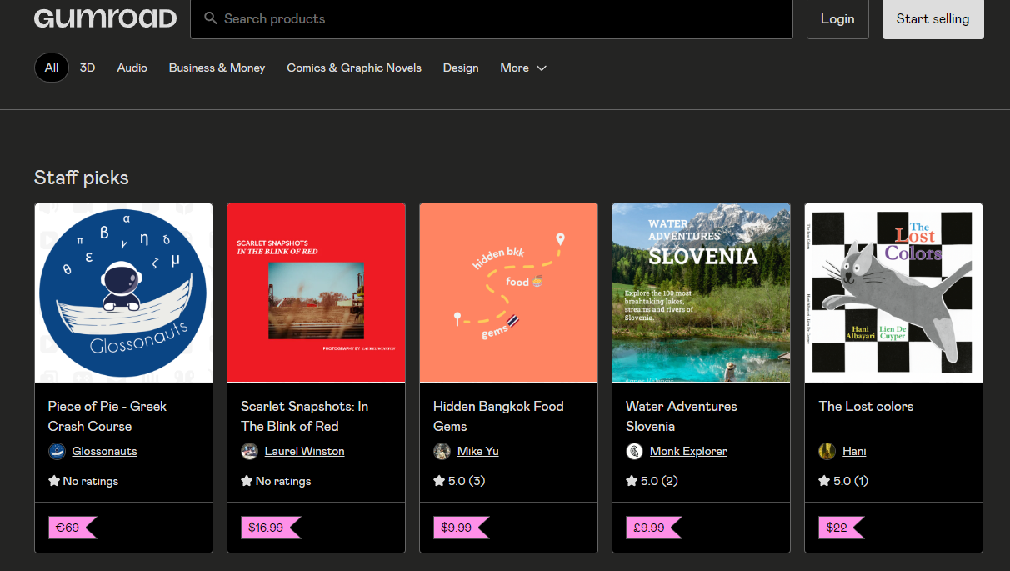Click the $9.99 price tag
1010x571 pixels.
coord(461,528)
